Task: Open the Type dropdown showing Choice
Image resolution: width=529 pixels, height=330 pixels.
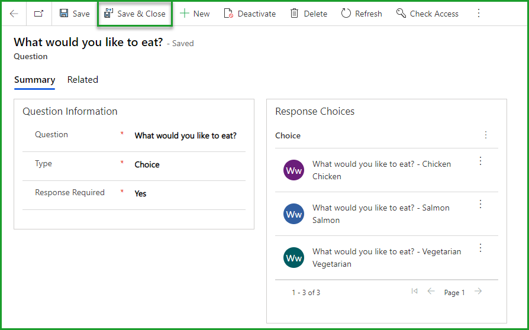Action: [x=185, y=164]
